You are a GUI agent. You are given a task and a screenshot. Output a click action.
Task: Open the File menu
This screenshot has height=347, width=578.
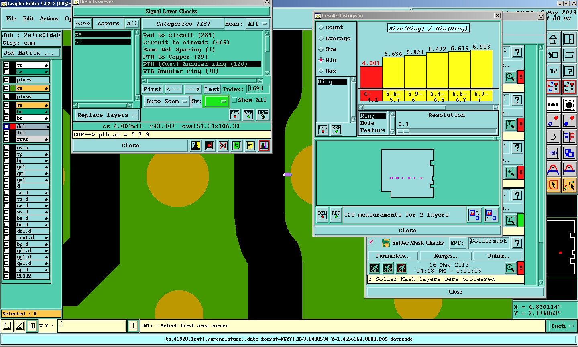[11, 18]
